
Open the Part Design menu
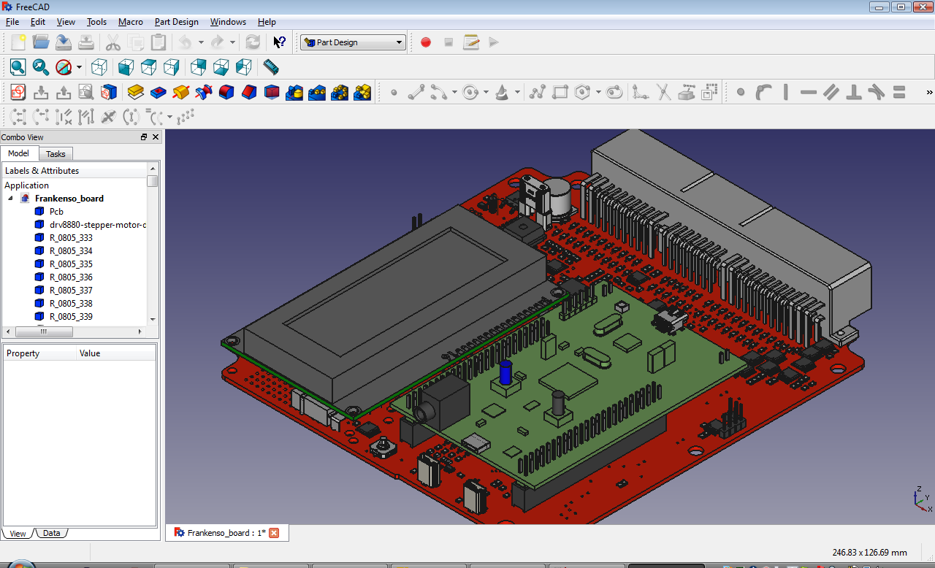pyautogui.click(x=177, y=22)
